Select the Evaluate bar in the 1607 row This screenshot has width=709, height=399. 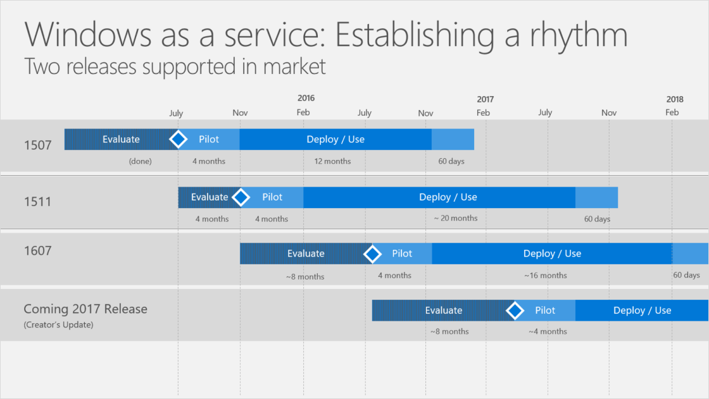click(306, 254)
